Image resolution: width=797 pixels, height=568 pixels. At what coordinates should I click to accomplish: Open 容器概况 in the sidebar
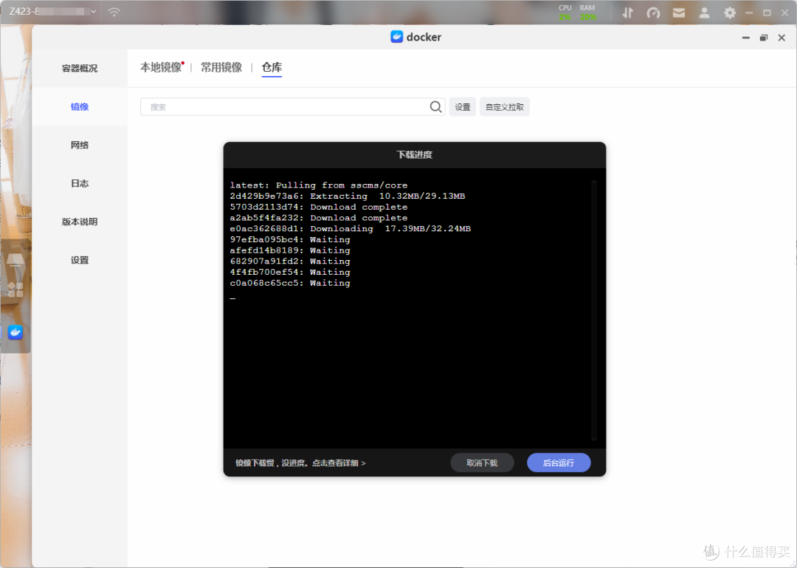[79, 68]
